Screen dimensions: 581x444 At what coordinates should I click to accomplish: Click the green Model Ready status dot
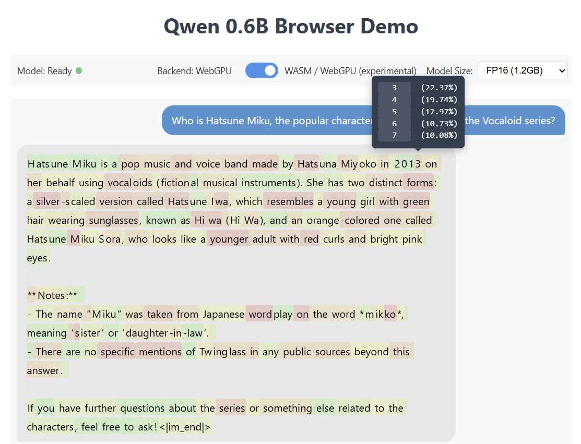(79, 70)
